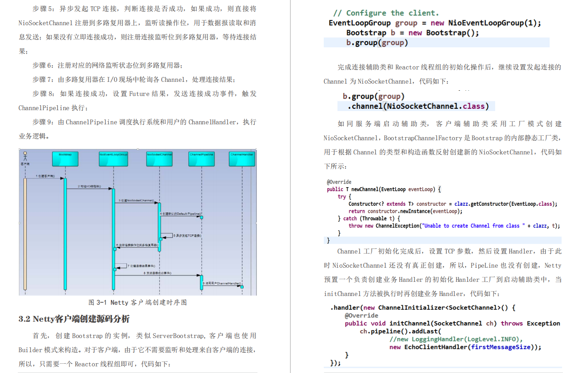570x373 pixels.
Task: Click "b.group(group)" directly below the Bootstrap declaration
Action: click(377, 42)
